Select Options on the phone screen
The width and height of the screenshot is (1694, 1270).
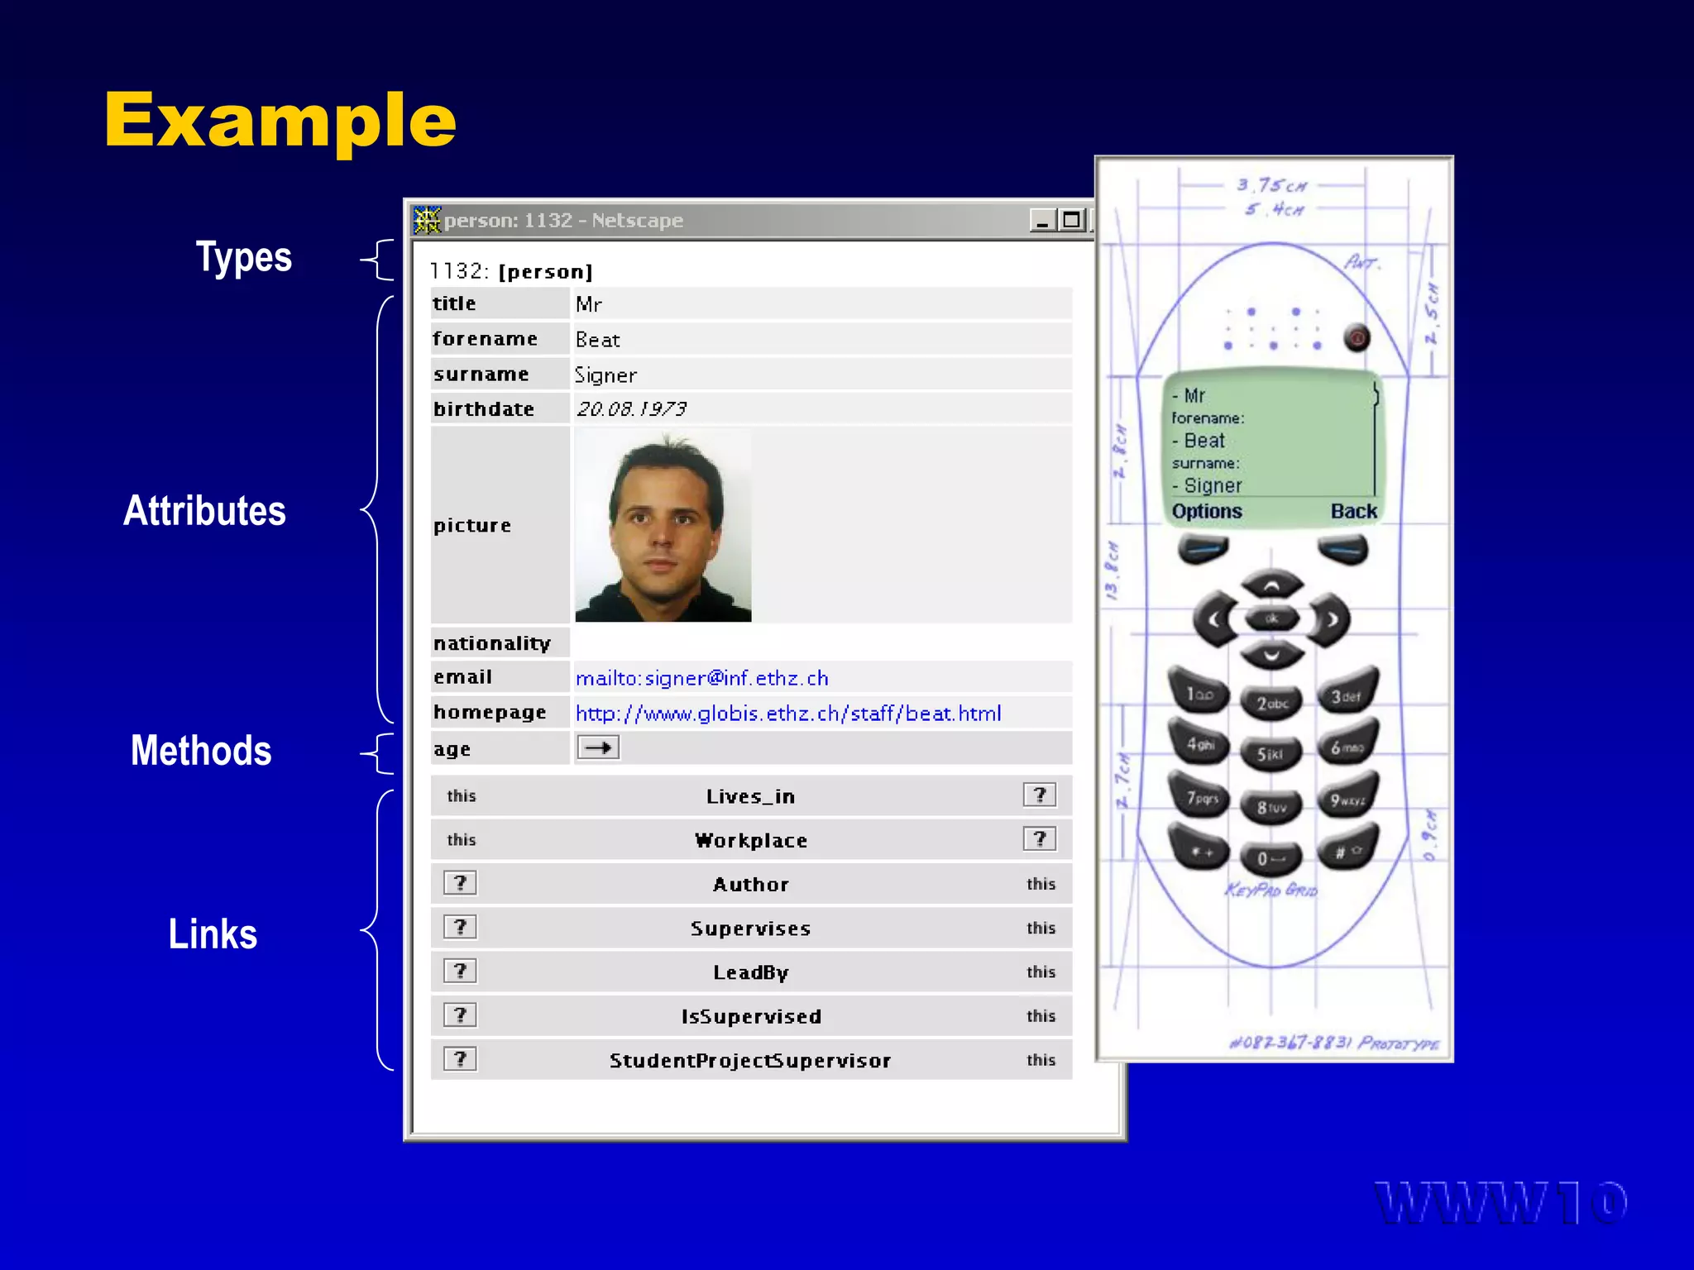1207,511
